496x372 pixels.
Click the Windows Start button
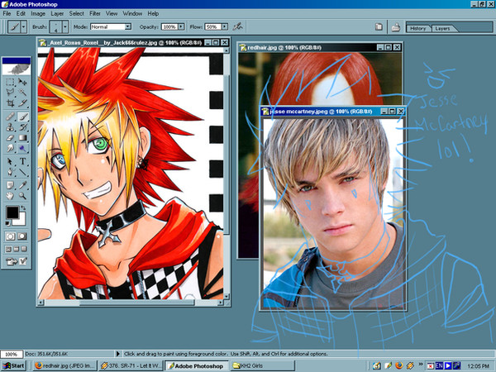tap(13, 365)
